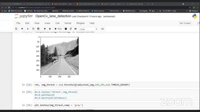Run the selected cell

58,29
